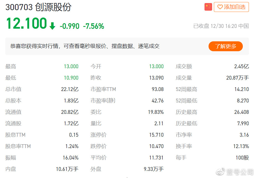Viewport: 256px width, 178px height.
Task: Click the 量比 value 2.11
Action: pyautogui.click(x=159, y=123)
